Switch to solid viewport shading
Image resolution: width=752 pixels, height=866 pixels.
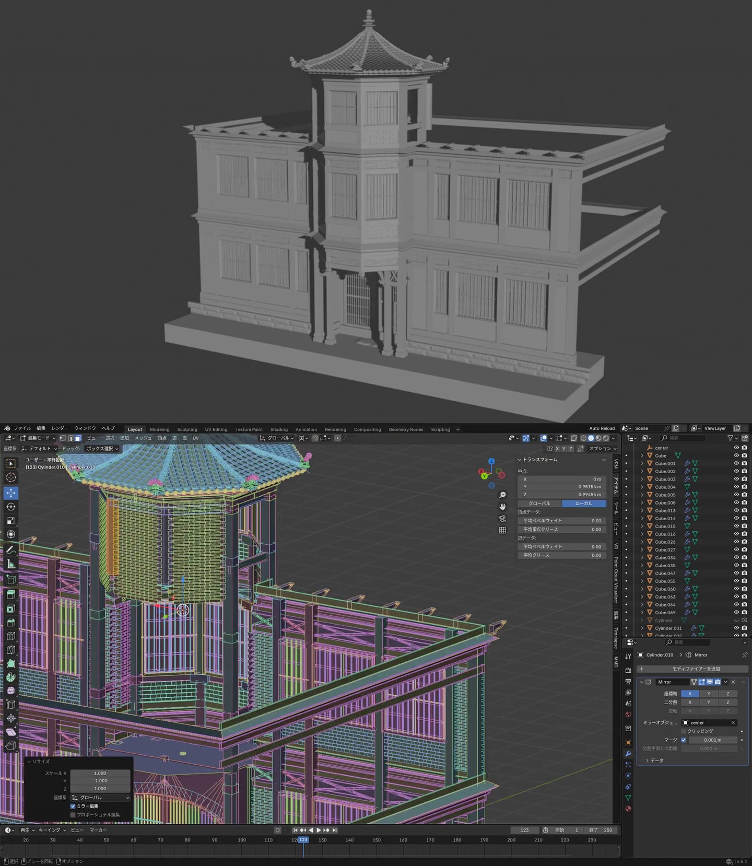(x=591, y=438)
